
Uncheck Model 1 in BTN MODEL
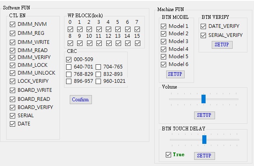164,26
